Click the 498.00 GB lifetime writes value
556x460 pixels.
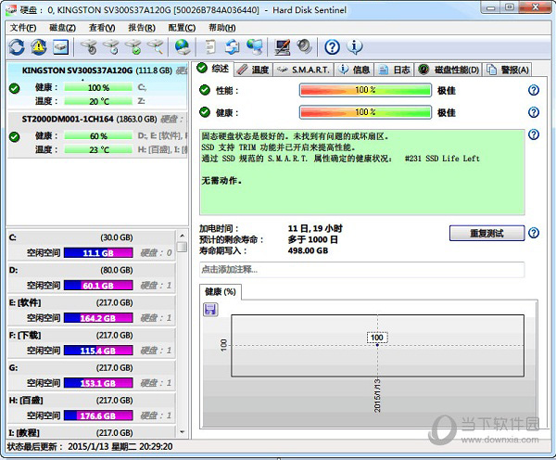click(x=308, y=250)
